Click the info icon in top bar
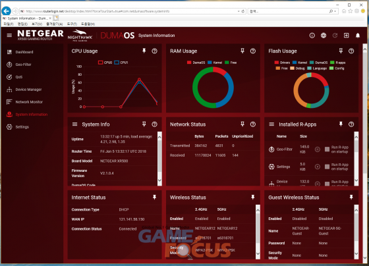Screen dimensions: 369x266 312,36
